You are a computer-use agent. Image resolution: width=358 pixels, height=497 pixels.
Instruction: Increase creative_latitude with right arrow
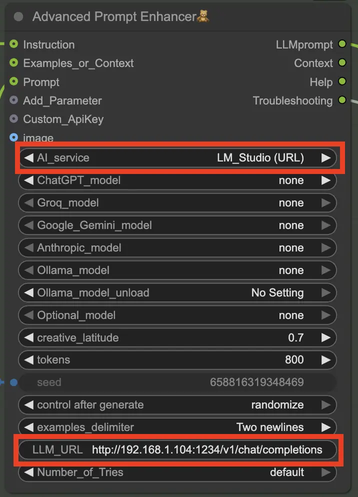pyautogui.click(x=326, y=338)
